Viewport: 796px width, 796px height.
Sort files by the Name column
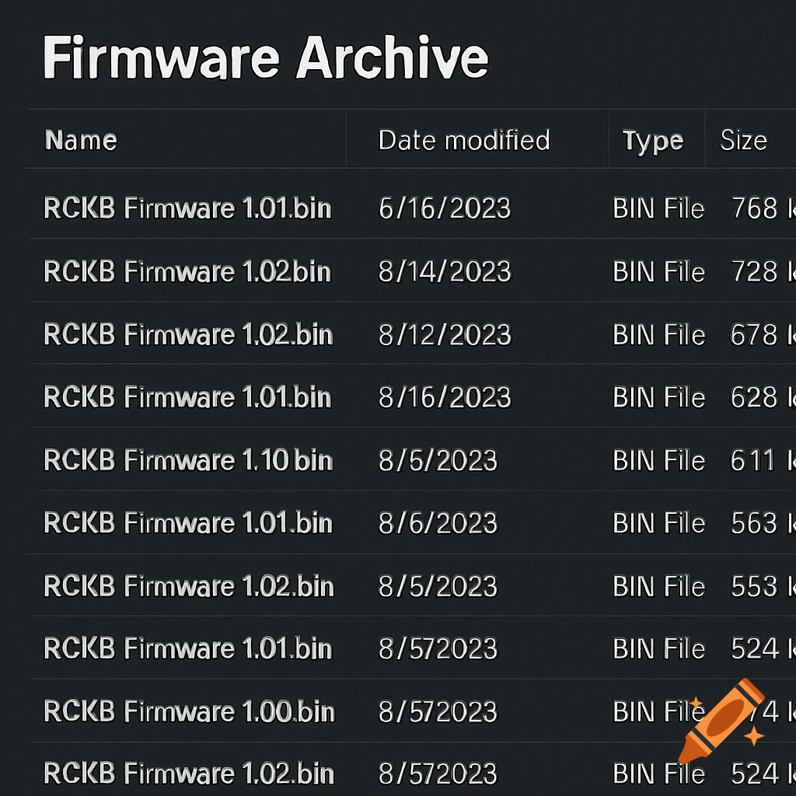[81, 141]
